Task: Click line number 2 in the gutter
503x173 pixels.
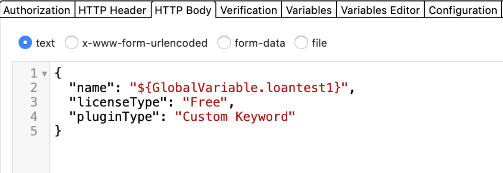Action: coord(34,88)
